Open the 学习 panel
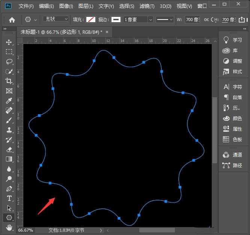This screenshot has height=235, width=250. tap(232, 40)
